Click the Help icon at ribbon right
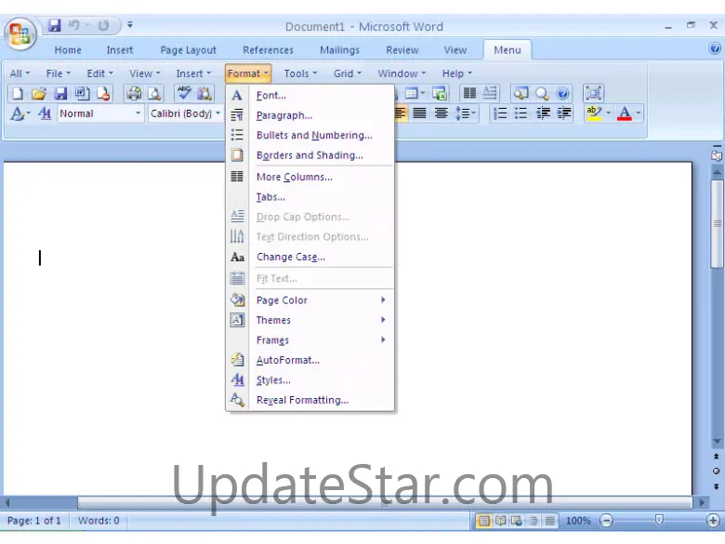Image resolution: width=725 pixels, height=544 pixels. pos(715,48)
